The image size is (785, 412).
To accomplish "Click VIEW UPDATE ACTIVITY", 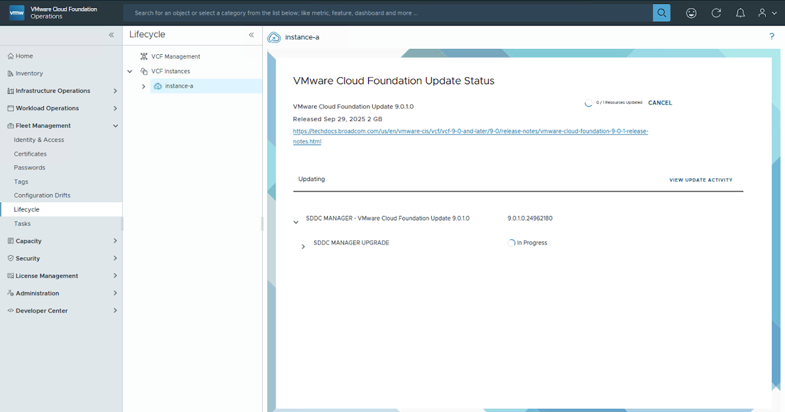I will point(701,180).
